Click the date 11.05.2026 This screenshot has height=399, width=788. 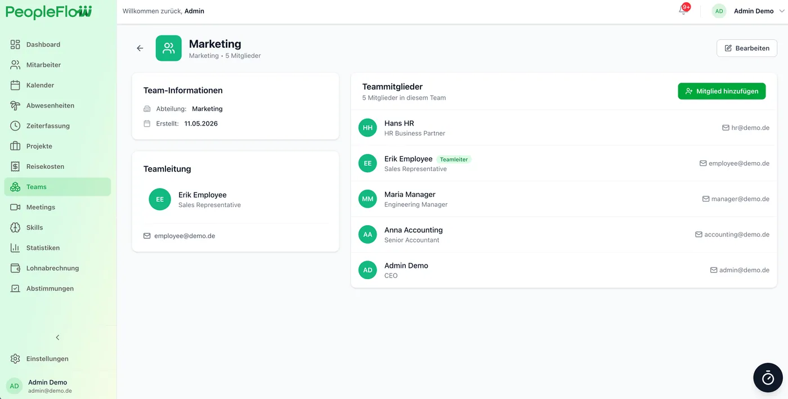pos(201,123)
